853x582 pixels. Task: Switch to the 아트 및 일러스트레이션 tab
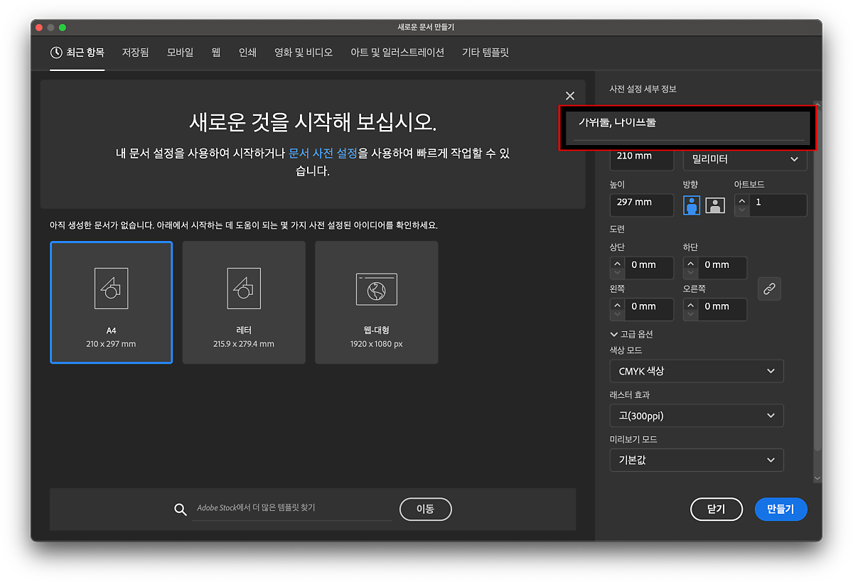[x=397, y=52]
